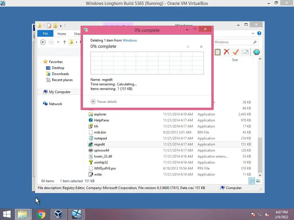This screenshot has height=220, width=294.
Task: Open the File tab in Explorer
Action: click(45, 34)
